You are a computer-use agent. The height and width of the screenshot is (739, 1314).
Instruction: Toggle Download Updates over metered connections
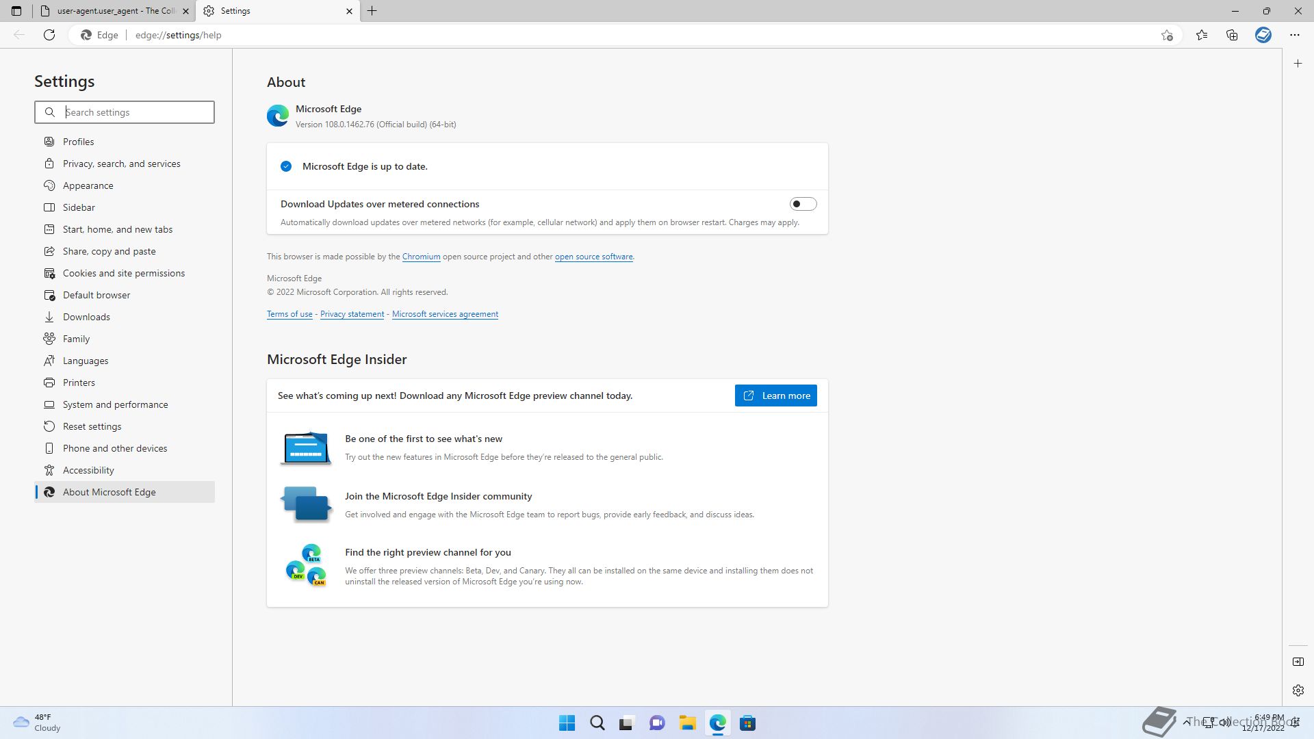[x=803, y=204]
